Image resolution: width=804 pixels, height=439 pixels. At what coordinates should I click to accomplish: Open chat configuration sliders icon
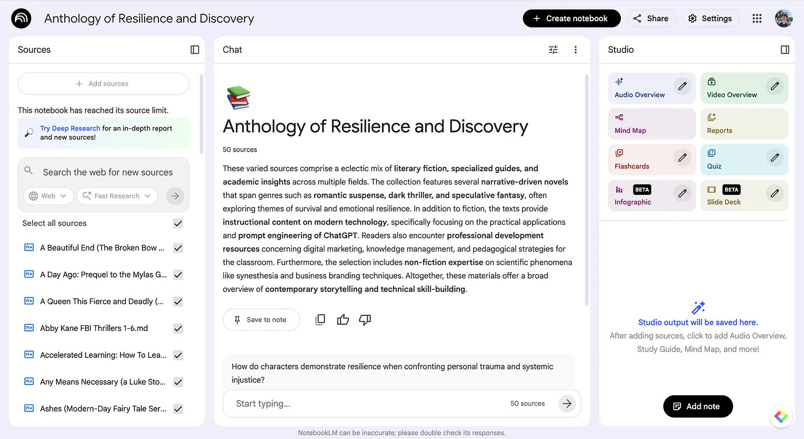(x=553, y=49)
